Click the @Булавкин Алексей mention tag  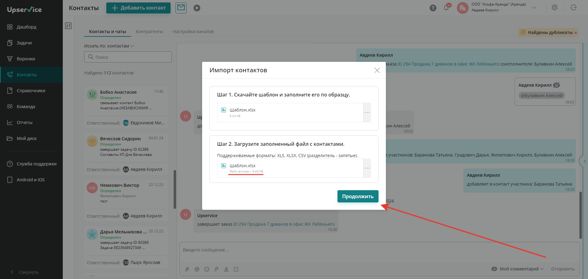point(541,96)
